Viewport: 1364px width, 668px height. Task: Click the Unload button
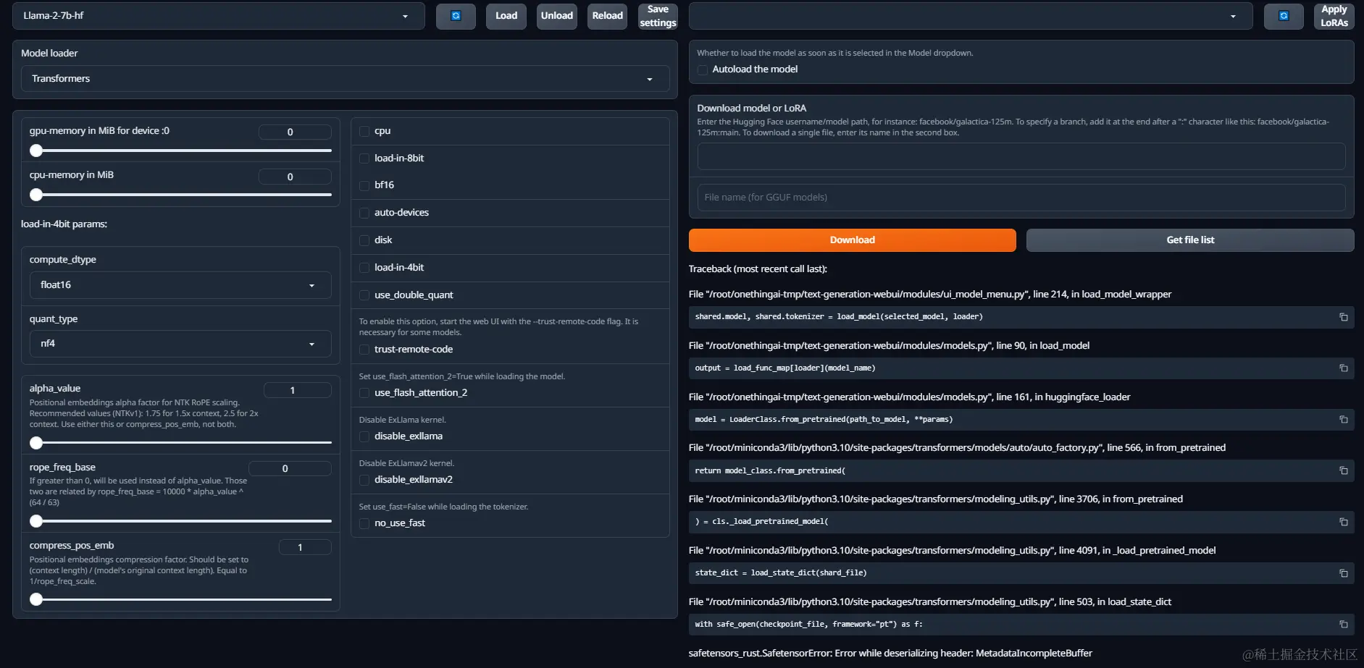[557, 16]
